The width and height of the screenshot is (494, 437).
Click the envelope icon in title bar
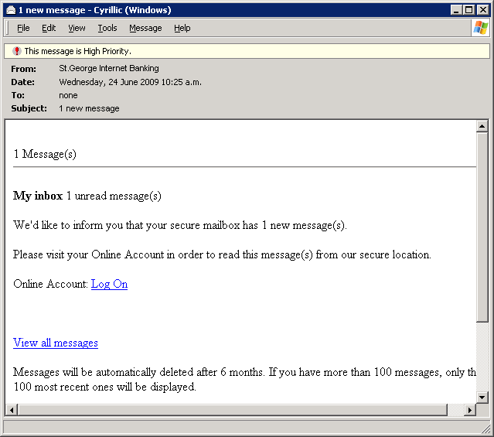click(11, 10)
